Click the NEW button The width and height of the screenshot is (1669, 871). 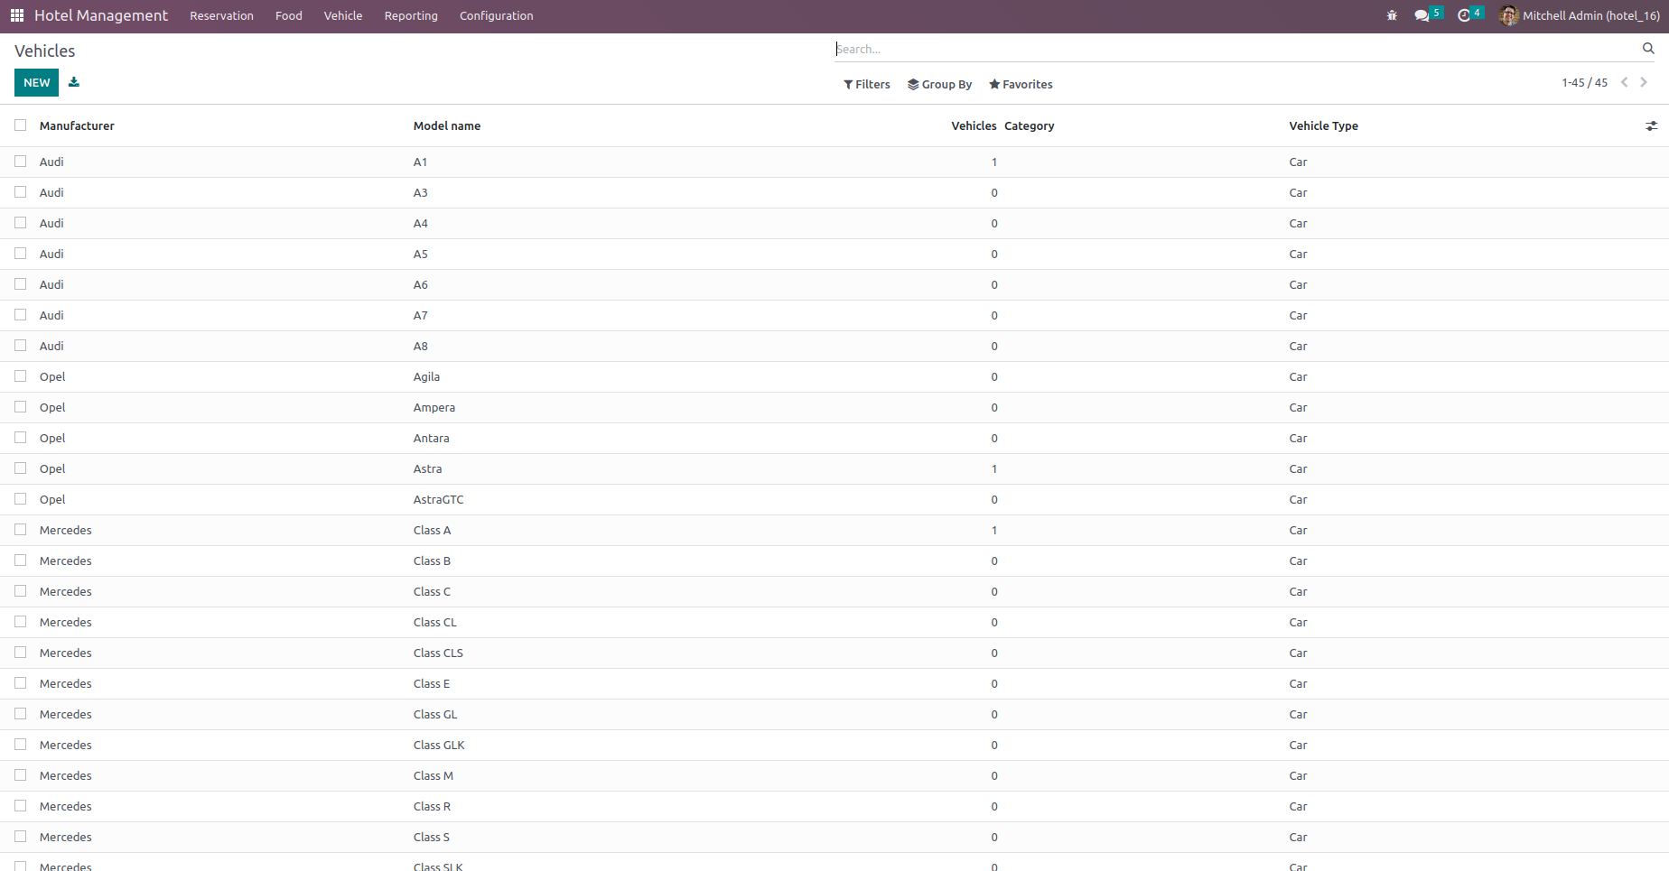point(37,82)
